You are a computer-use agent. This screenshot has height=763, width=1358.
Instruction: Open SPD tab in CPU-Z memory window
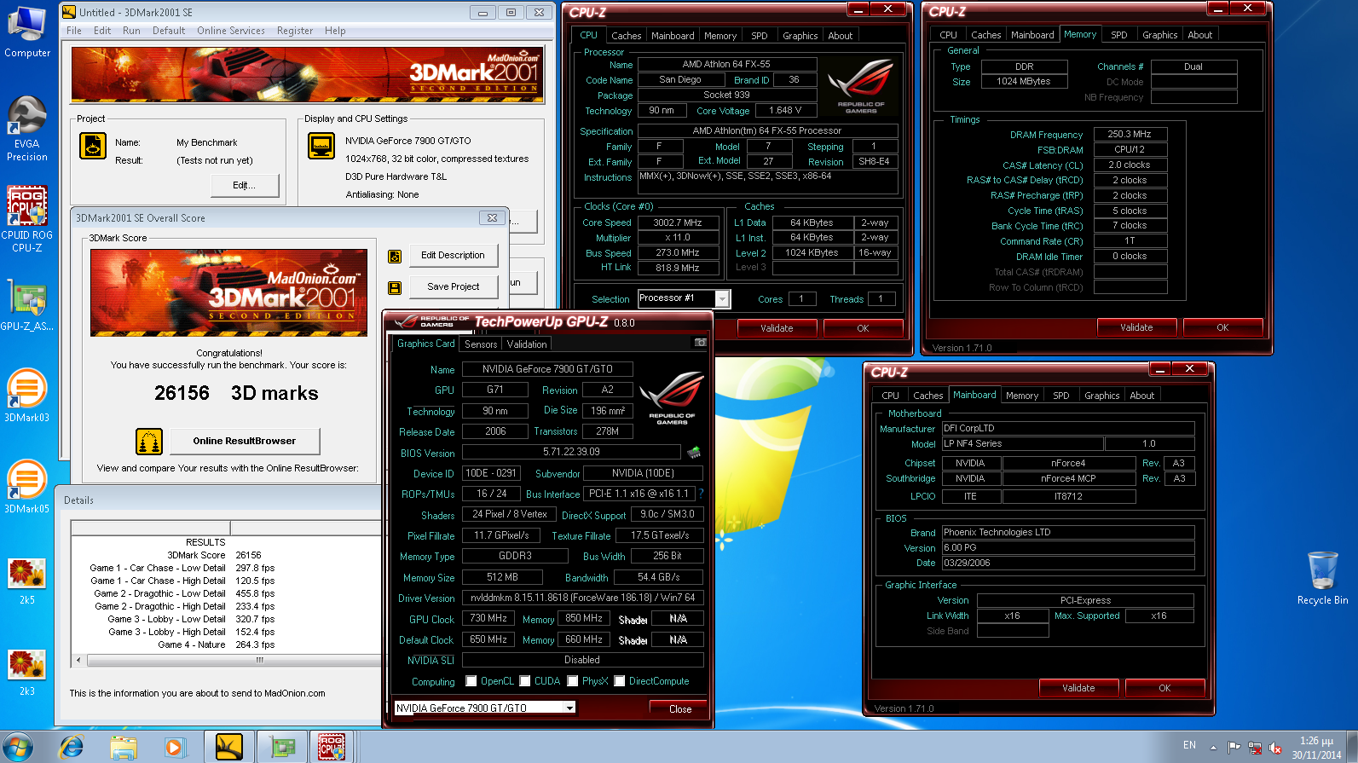pyautogui.click(x=1119, y=35)
